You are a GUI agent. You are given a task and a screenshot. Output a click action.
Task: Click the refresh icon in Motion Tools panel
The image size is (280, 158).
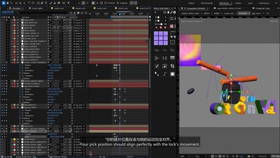tap(165, 12)
